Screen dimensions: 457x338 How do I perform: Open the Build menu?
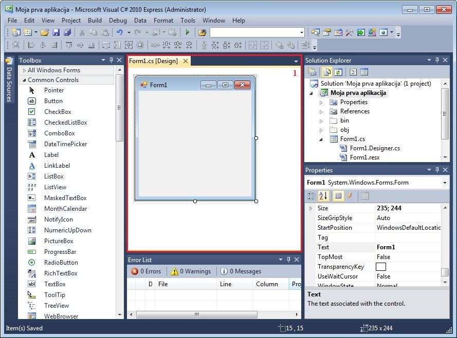[95, 21]
